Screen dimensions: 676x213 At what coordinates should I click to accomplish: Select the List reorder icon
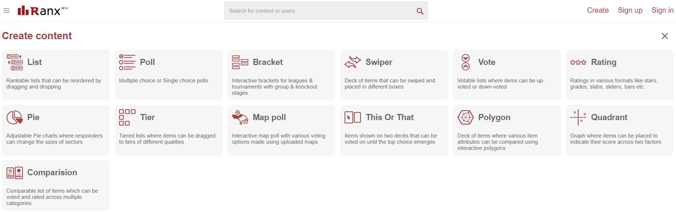click(15, 62)
